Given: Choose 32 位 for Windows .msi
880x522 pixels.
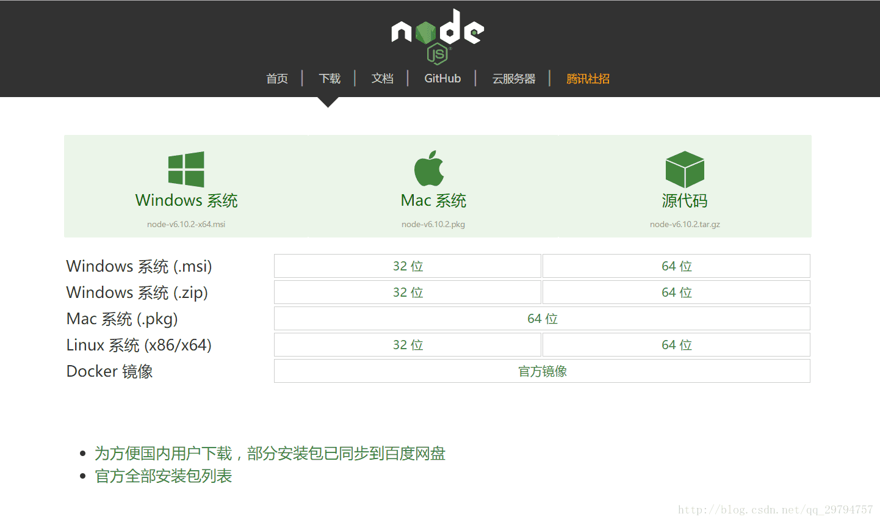Looking at the screenshot, I should [408, 266].
